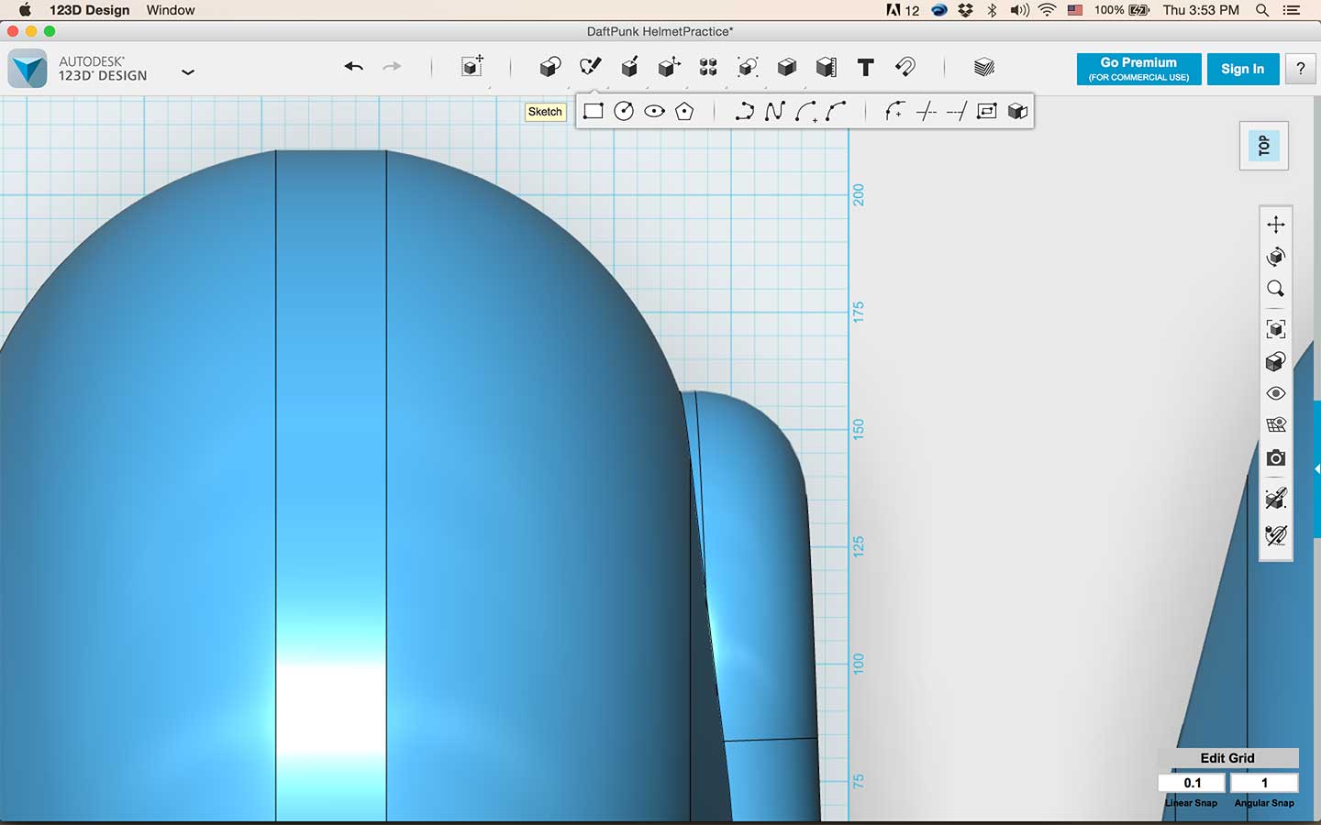The image size is (1321, 825).
Task: Click the Dropbox menu bar icon
Action: point(965,10)
